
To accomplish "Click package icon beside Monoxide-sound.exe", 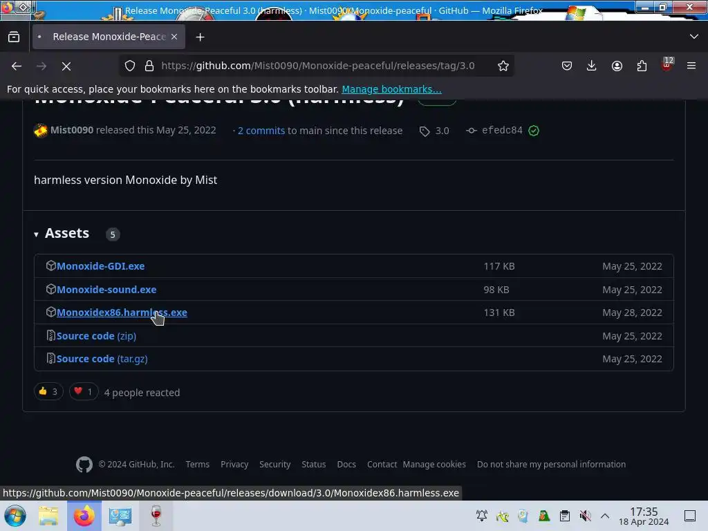I will pos(51,289).
